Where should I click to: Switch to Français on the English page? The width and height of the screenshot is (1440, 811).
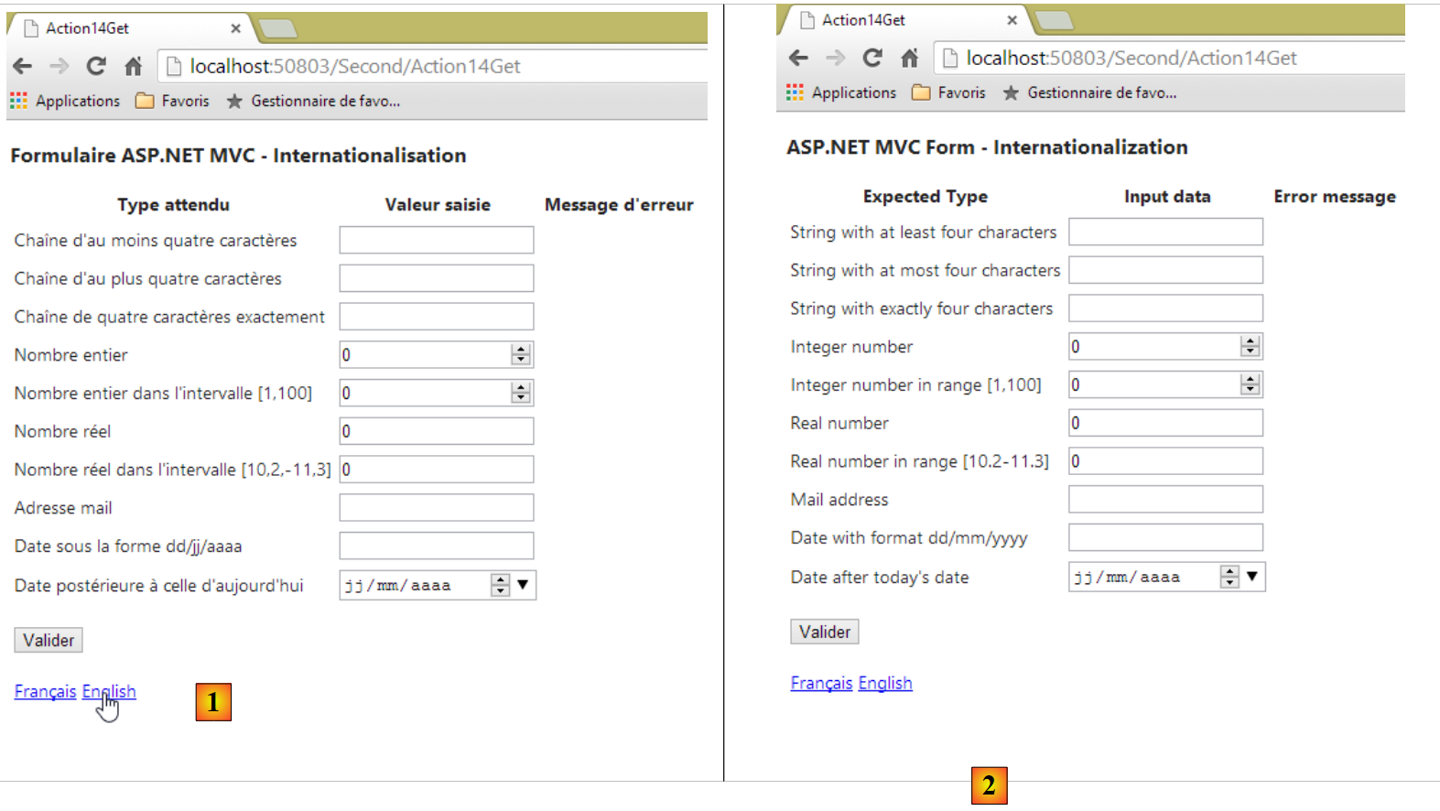[821, 684]
